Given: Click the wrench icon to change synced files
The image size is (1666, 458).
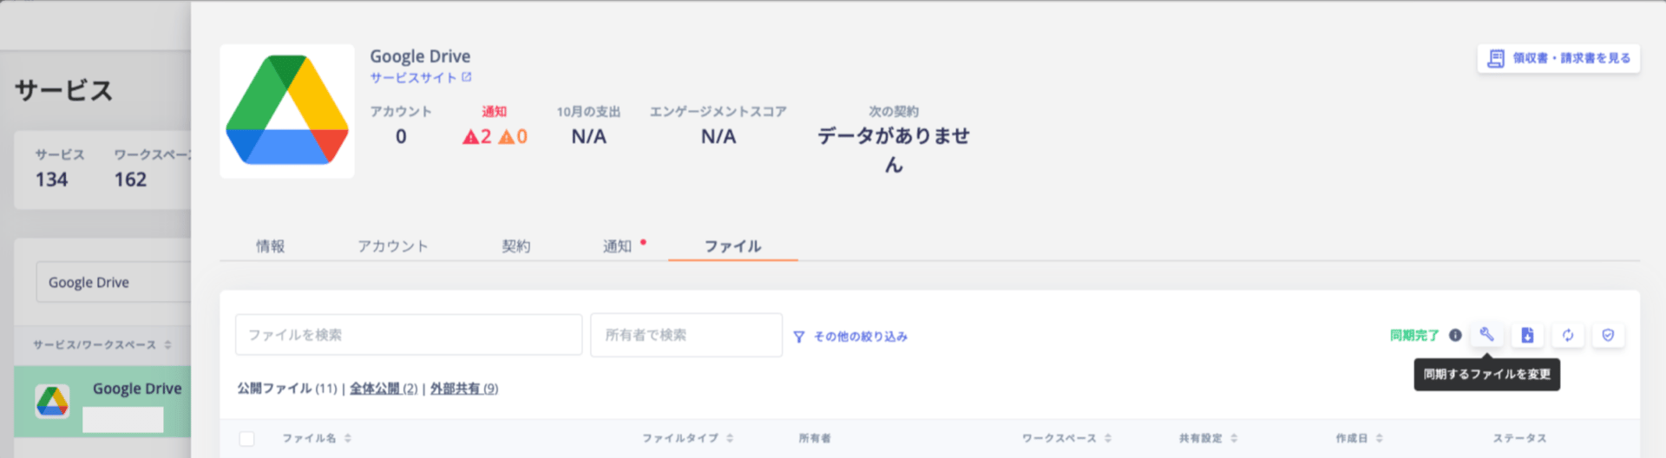Looking at the screenshot, I should pos(1486,335).
